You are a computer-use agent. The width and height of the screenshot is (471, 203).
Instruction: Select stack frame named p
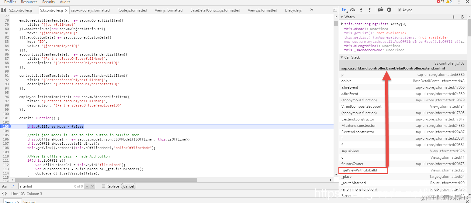click(403, 75)
